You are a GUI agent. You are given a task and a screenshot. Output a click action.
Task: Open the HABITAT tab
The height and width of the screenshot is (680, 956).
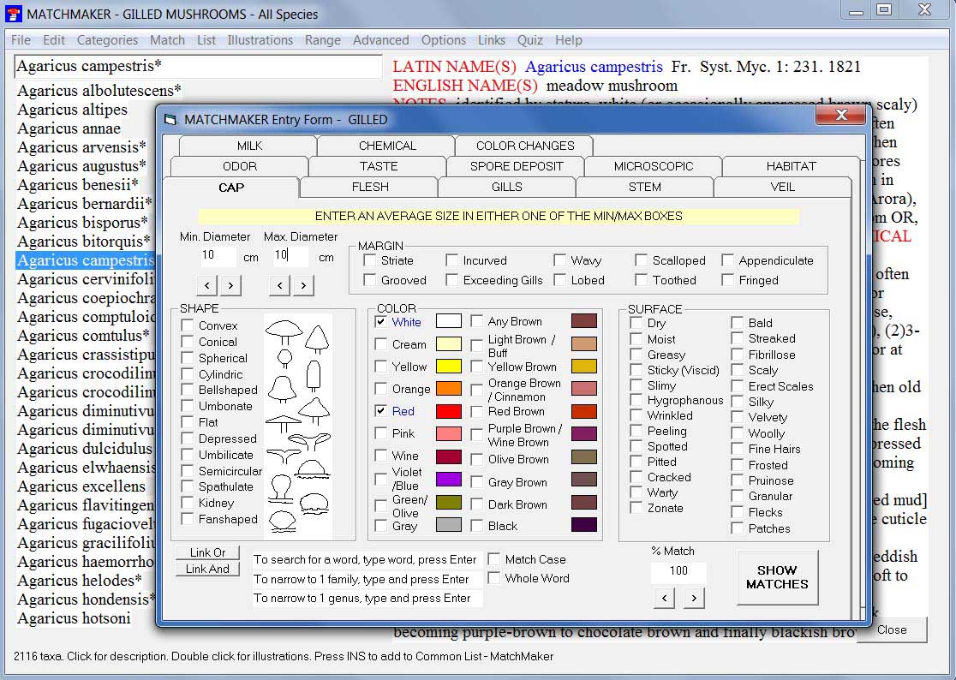pos(791,166)
